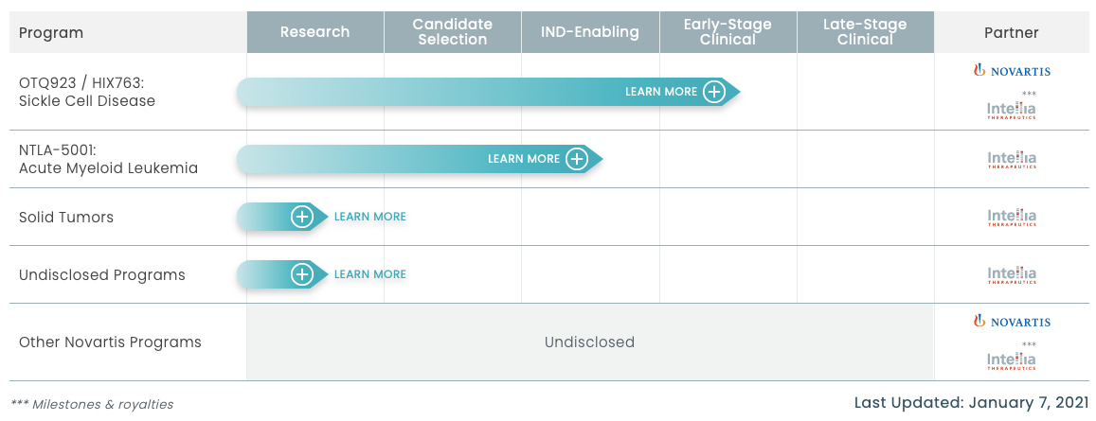Open Learn More next to Solid Tumors
Screen dimensions: 1096x421
click(370, 217)
